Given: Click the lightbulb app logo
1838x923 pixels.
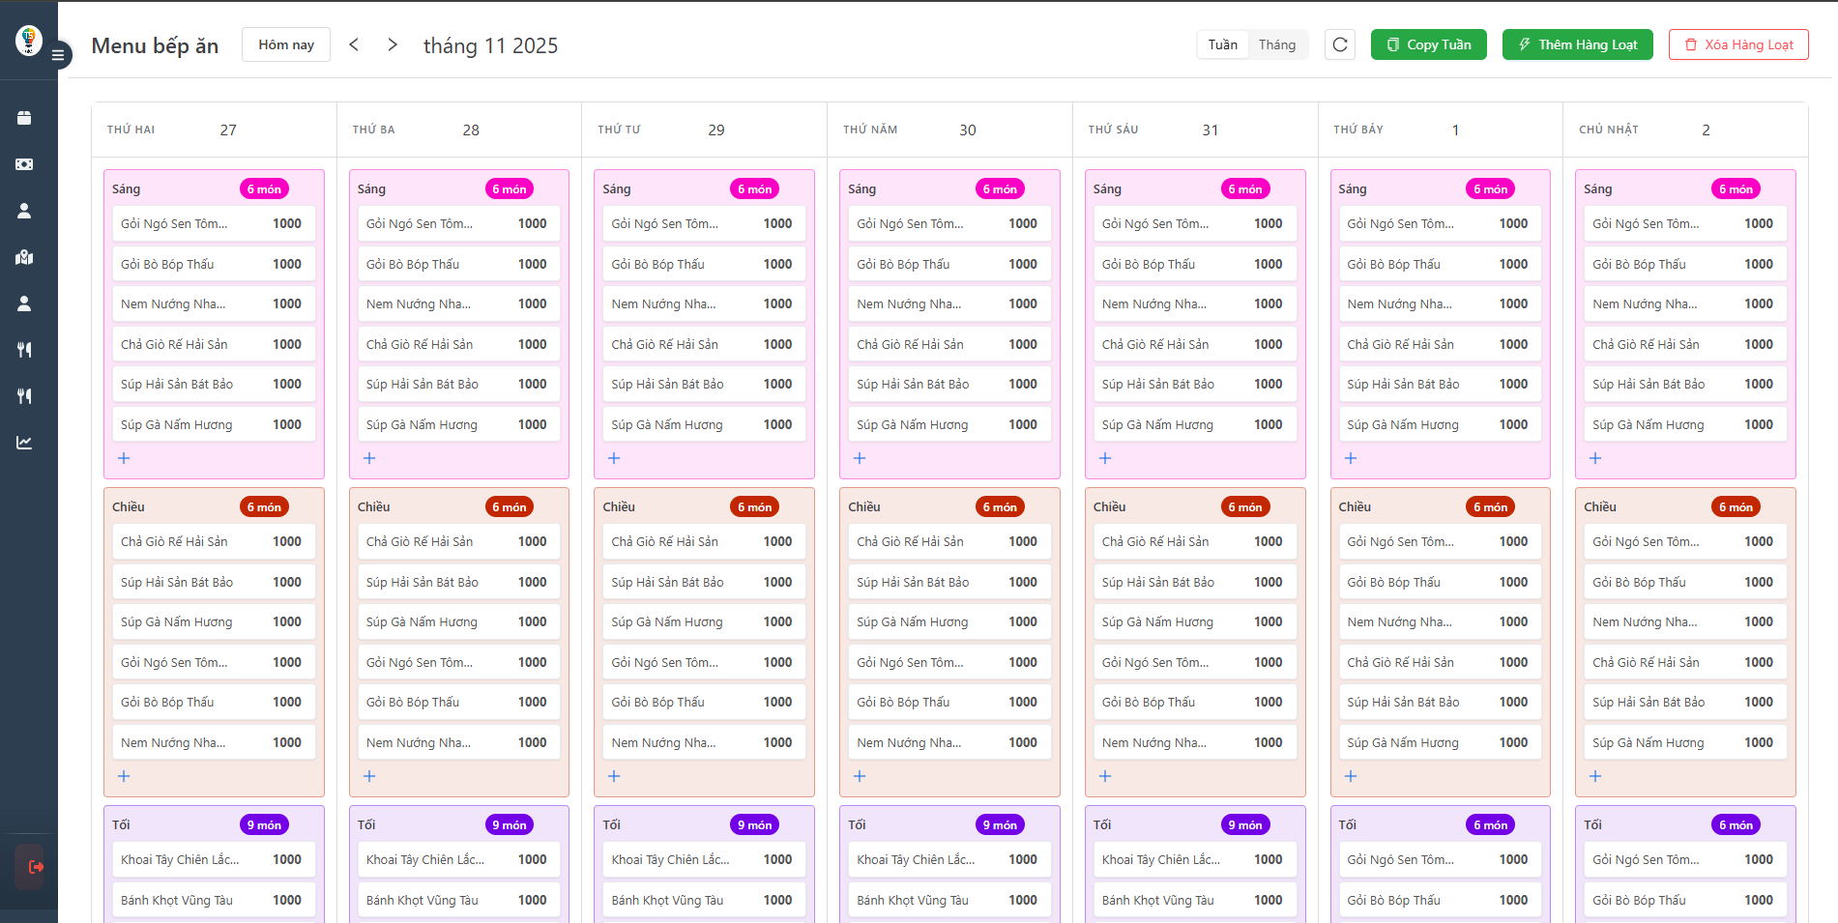Looking at the screenshot, I should coord(29,40).
